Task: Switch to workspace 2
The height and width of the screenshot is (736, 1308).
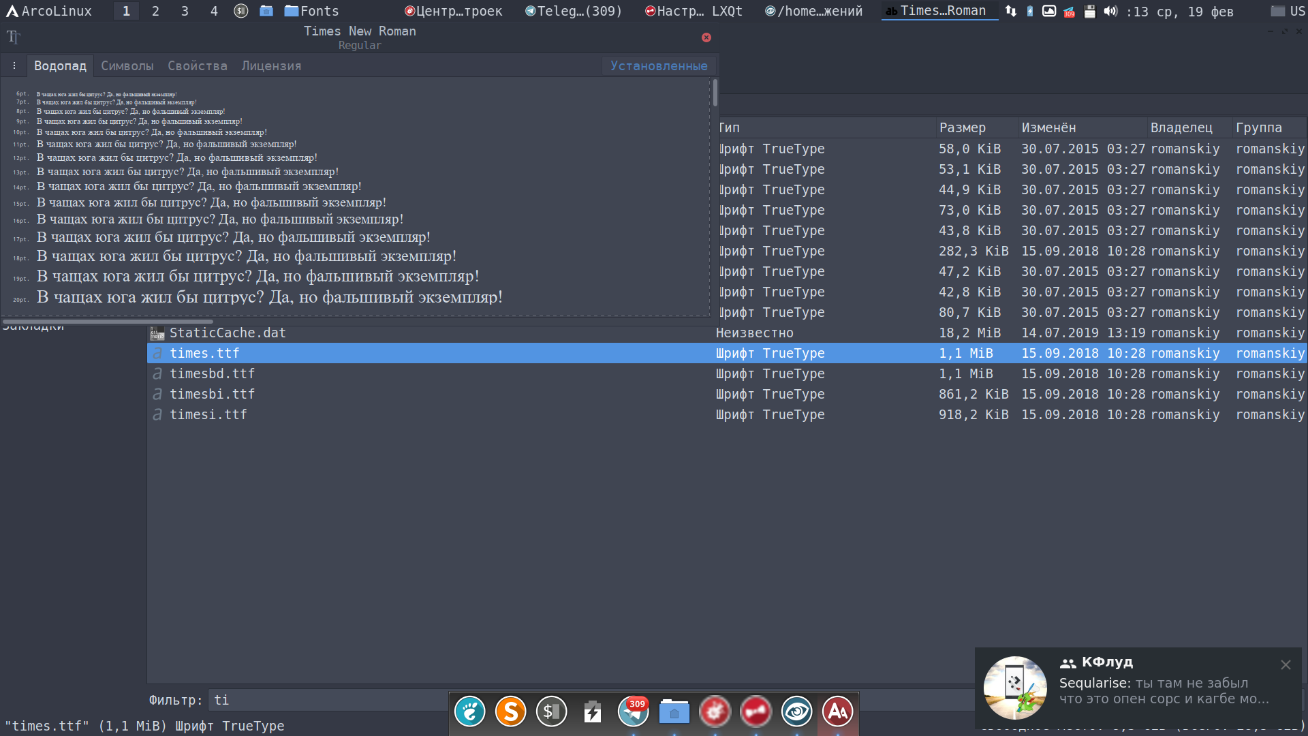Action: tap(155, 11)
